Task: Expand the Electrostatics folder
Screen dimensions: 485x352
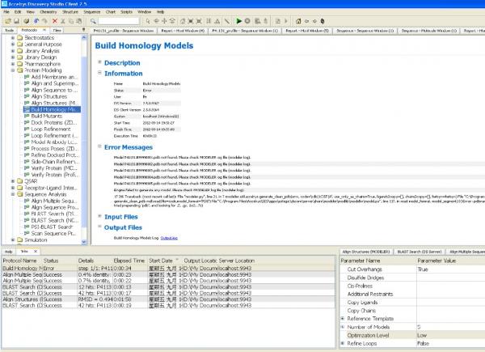Action: click(x=13, y=38)
